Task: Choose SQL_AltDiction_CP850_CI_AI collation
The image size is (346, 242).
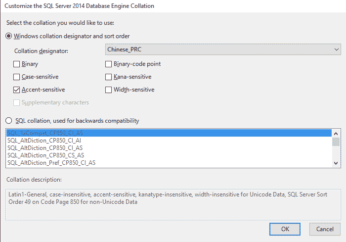Action: 44,141
